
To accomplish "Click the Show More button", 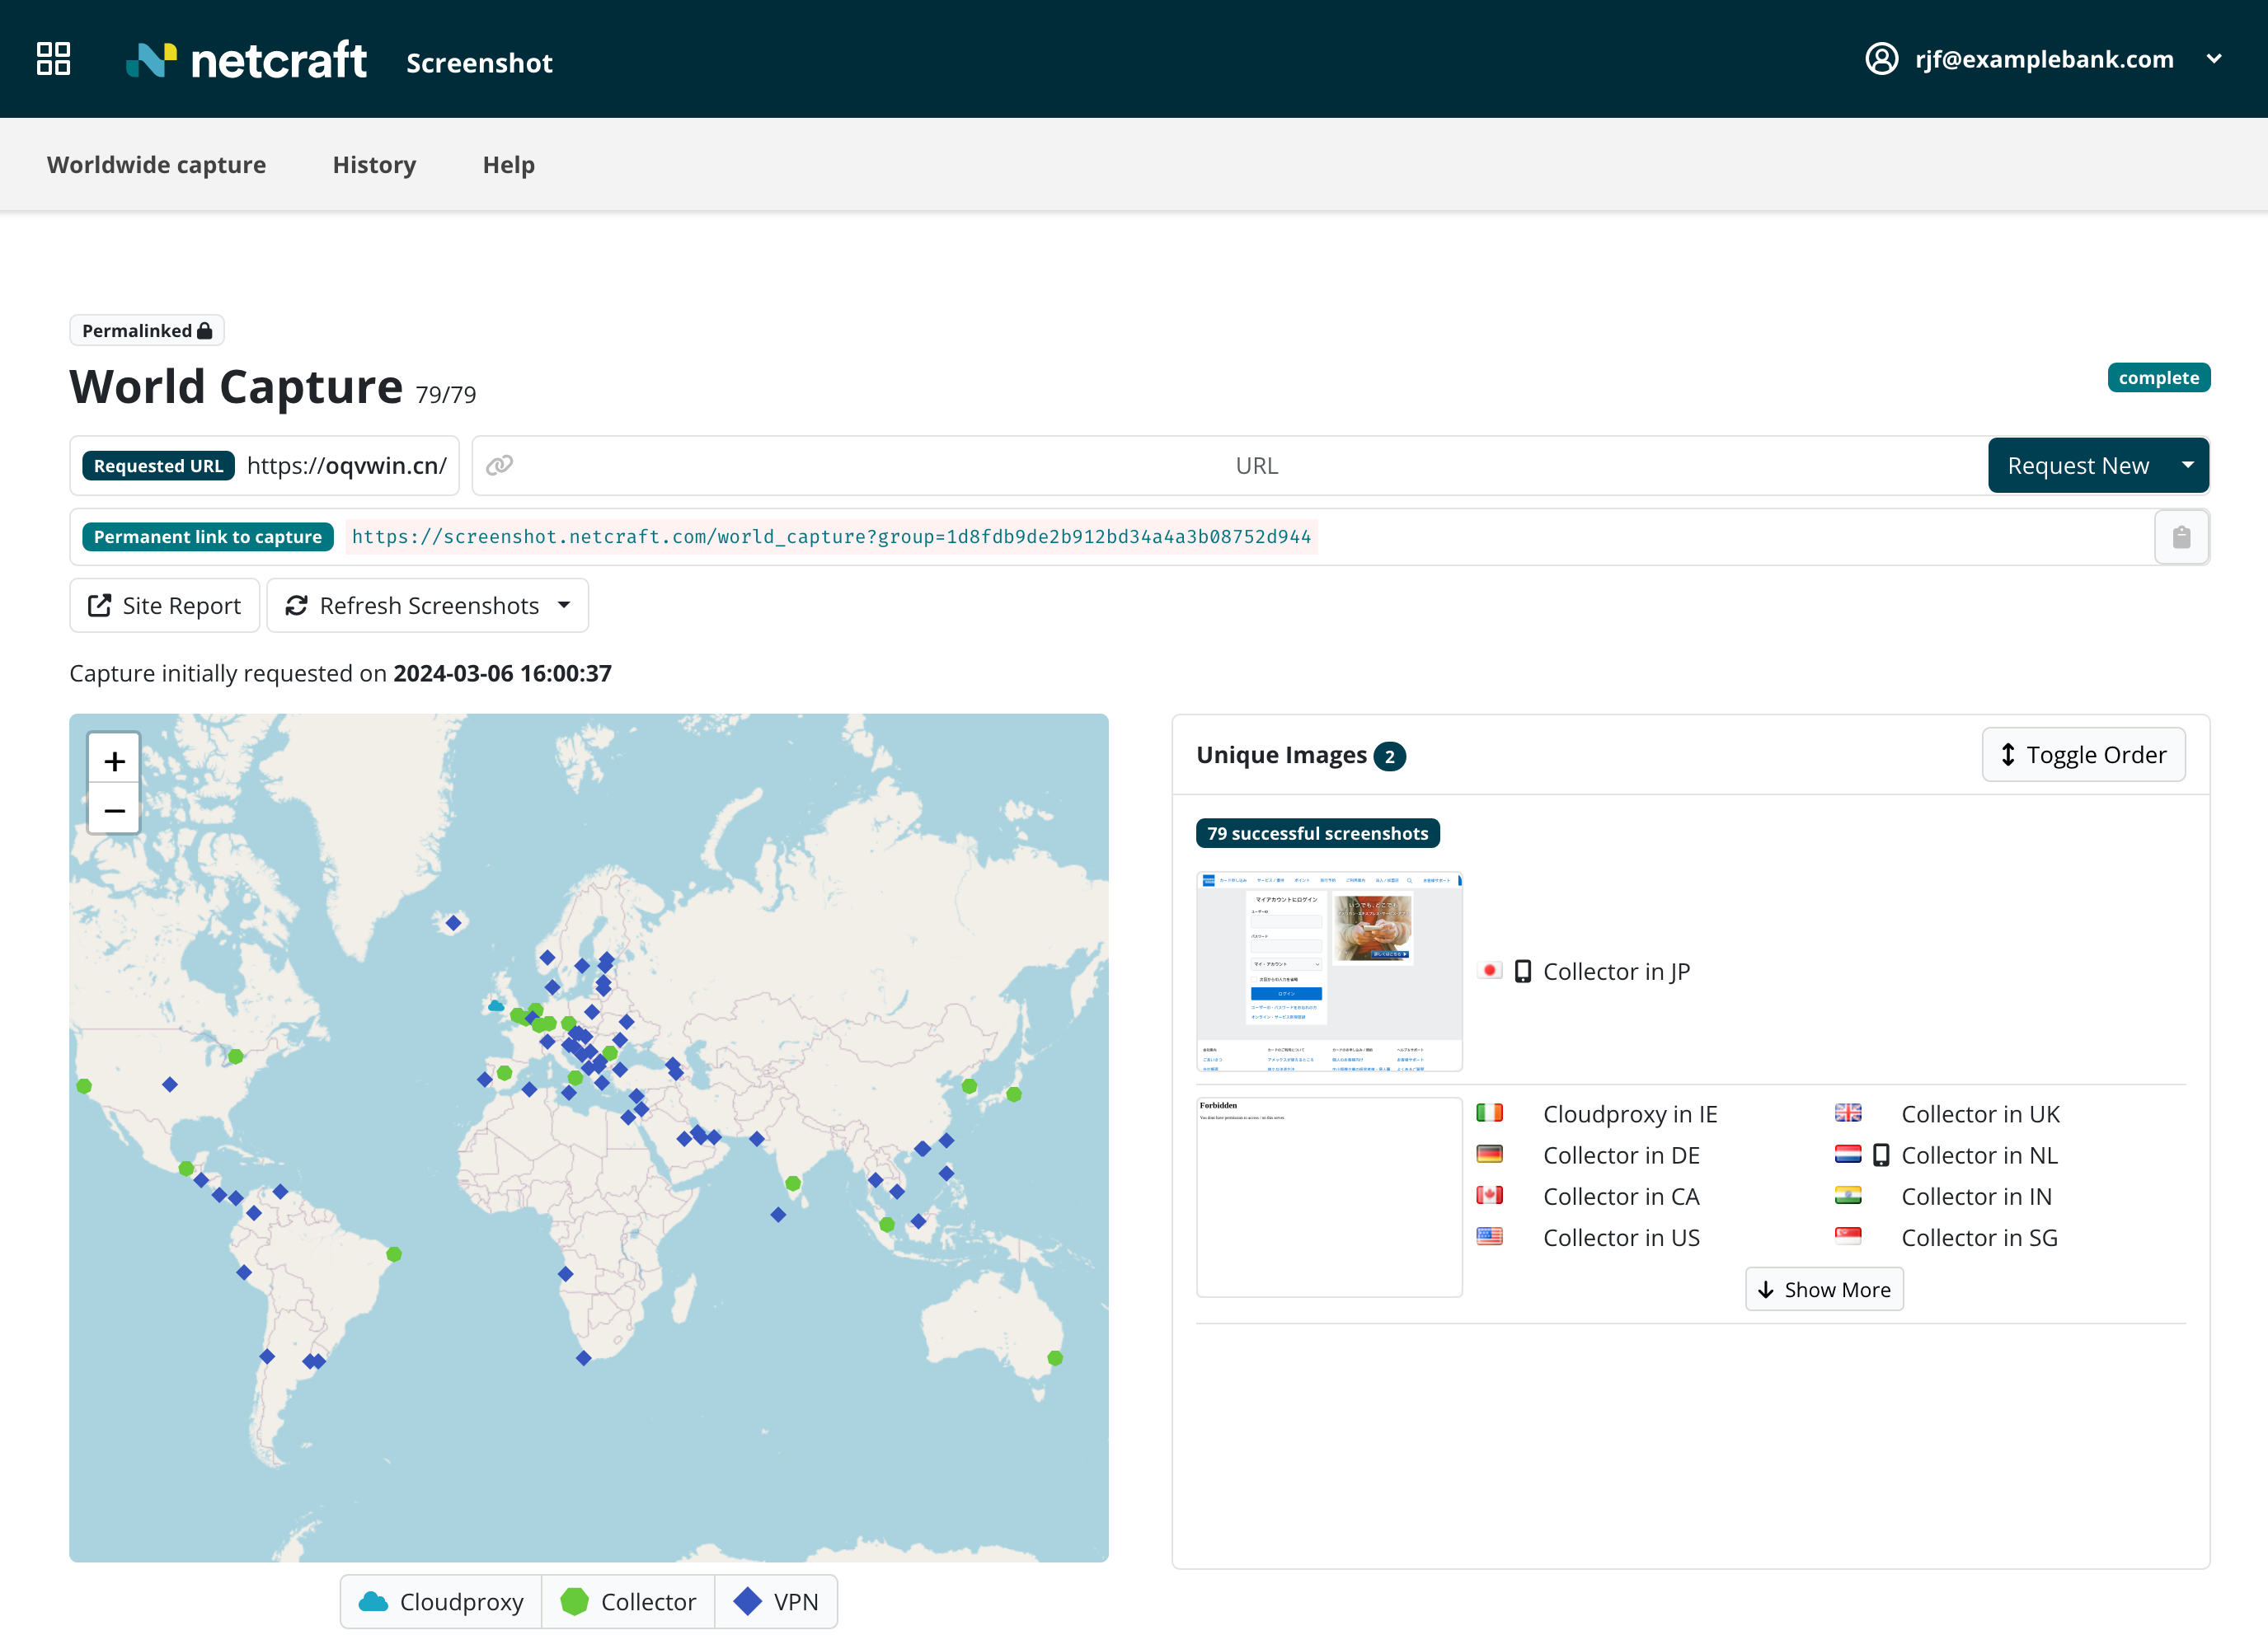I will click(x=1824, y=1289).
